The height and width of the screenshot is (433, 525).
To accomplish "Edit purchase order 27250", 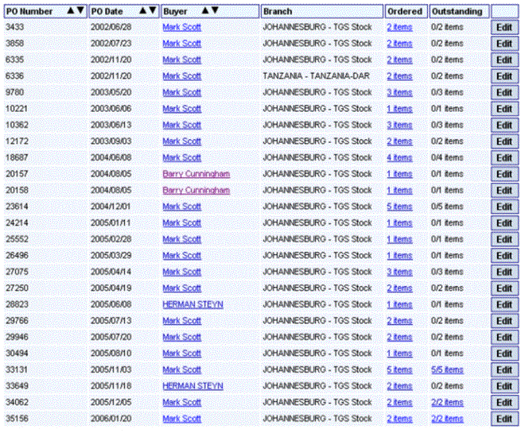I will tap(504, 288).
